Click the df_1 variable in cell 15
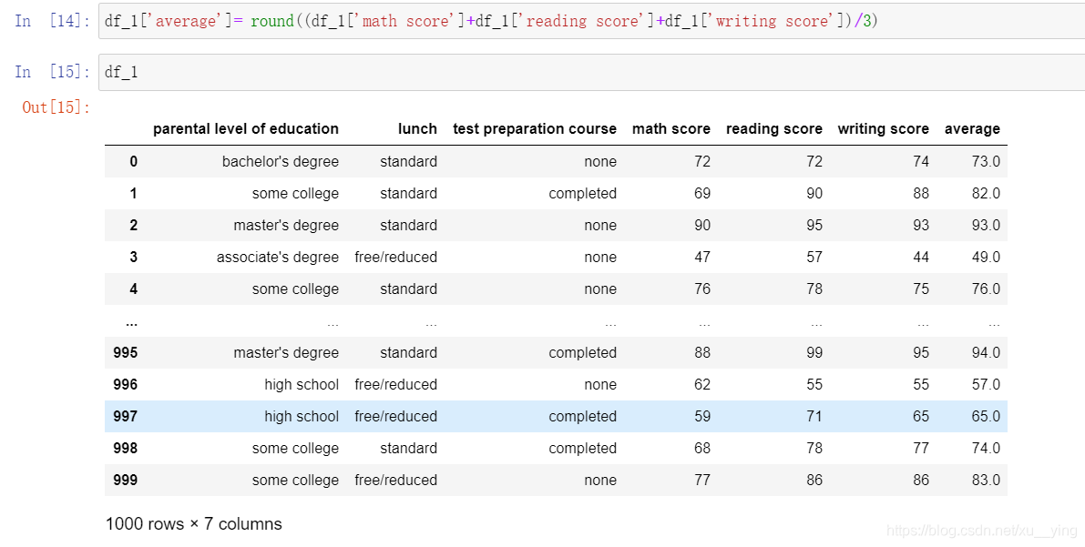Viewport: 1085px width, 547px height. [x=119, y=71]
